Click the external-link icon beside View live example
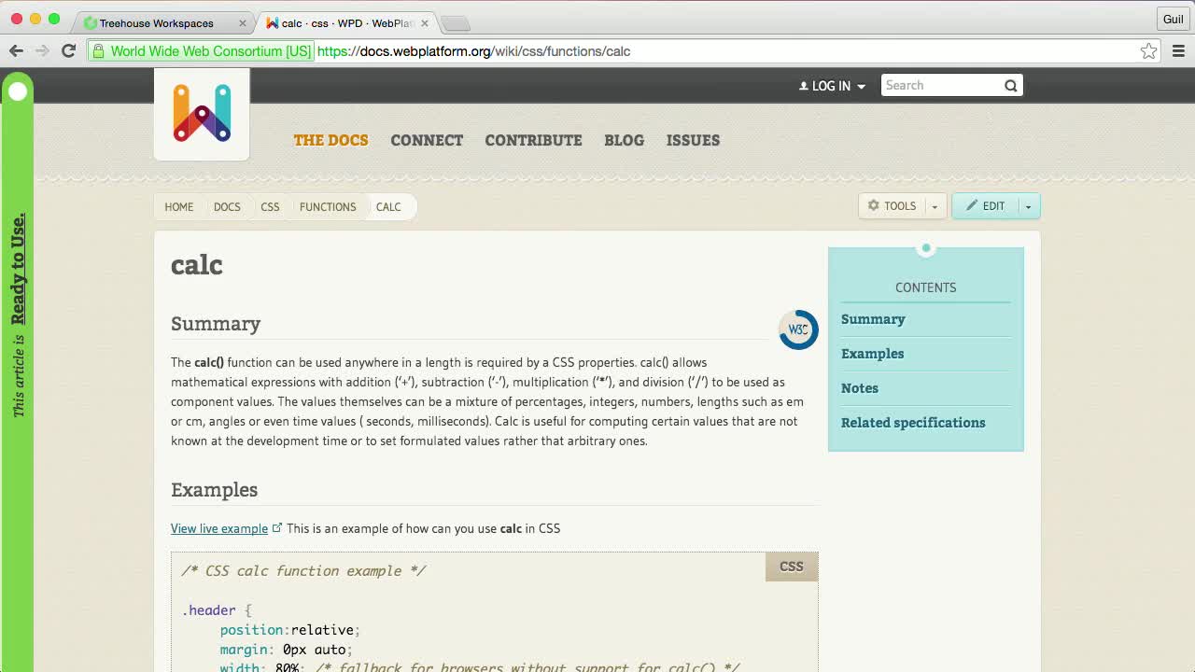 (277, 526)
